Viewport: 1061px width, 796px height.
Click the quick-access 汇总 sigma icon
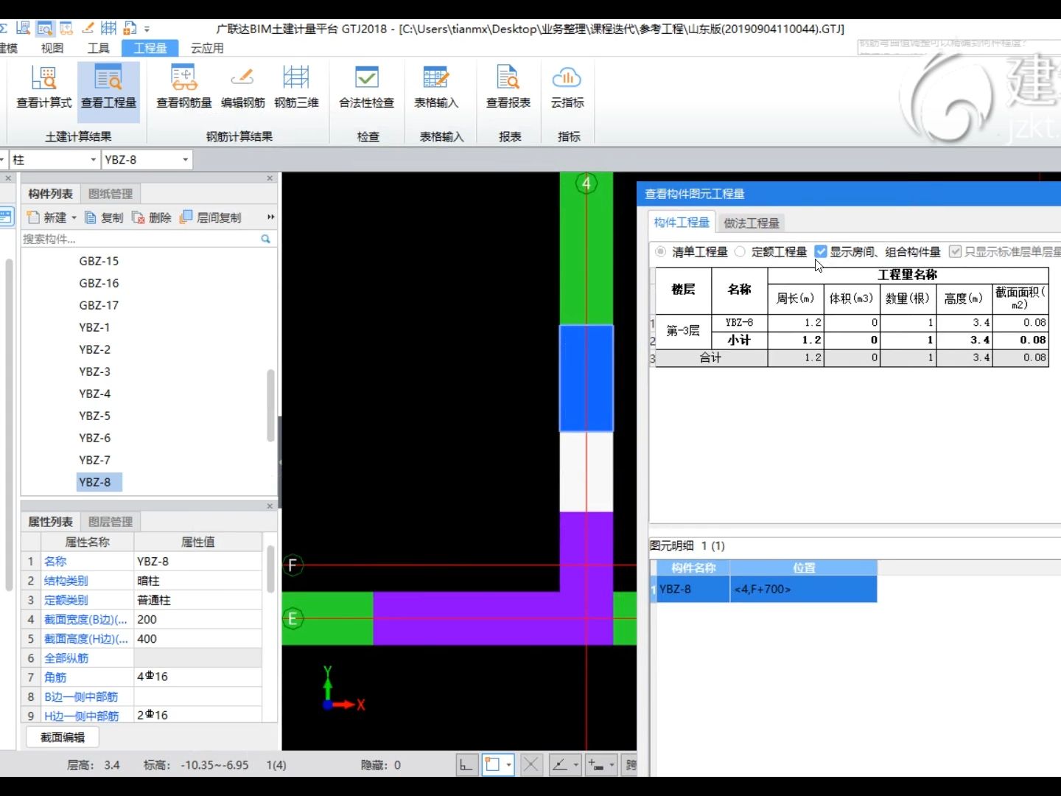point(4,29)
